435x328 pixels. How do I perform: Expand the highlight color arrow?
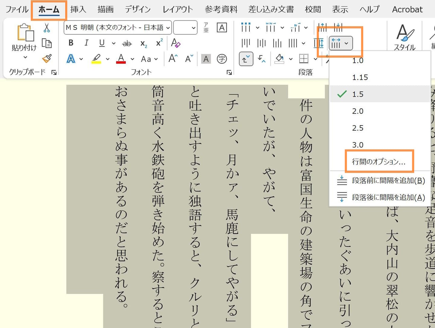pyautogui.click(x=107, y=59)
